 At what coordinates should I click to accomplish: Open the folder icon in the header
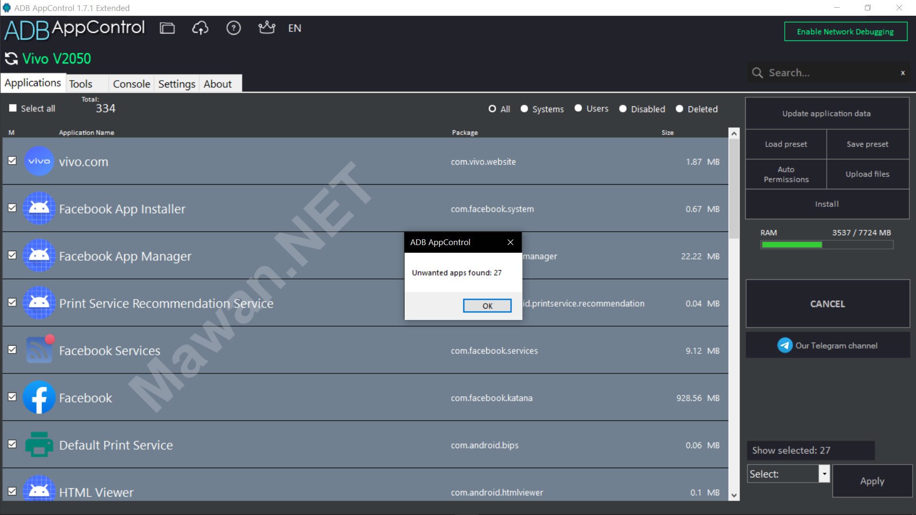[x=167, y=28]
